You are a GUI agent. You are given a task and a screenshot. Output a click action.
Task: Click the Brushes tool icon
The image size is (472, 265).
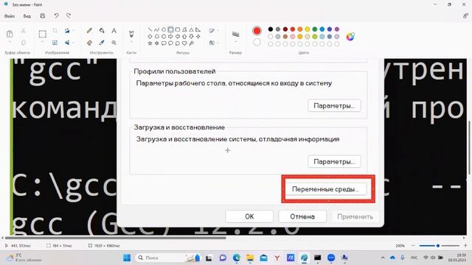[x=131, y=33]
